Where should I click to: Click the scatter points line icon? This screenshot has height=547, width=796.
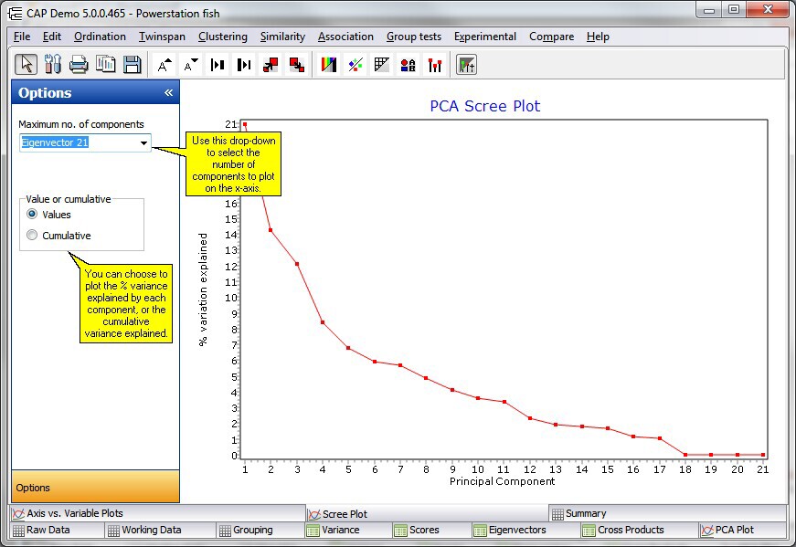click(x=356, y=65)
